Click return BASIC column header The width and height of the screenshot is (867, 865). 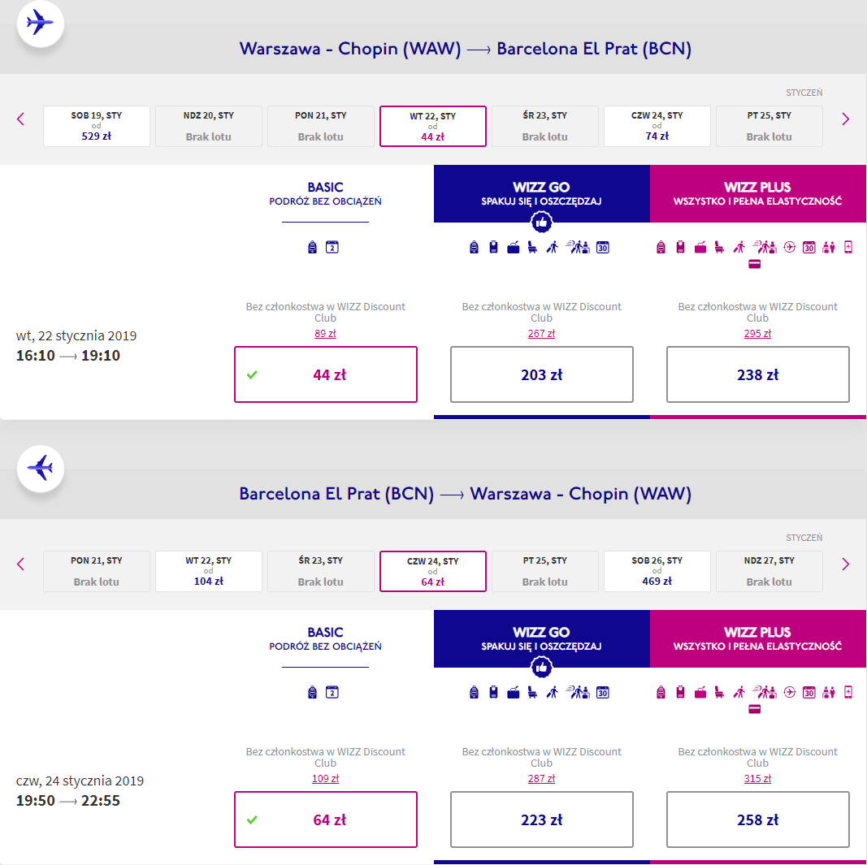click(x=325, y=638)
